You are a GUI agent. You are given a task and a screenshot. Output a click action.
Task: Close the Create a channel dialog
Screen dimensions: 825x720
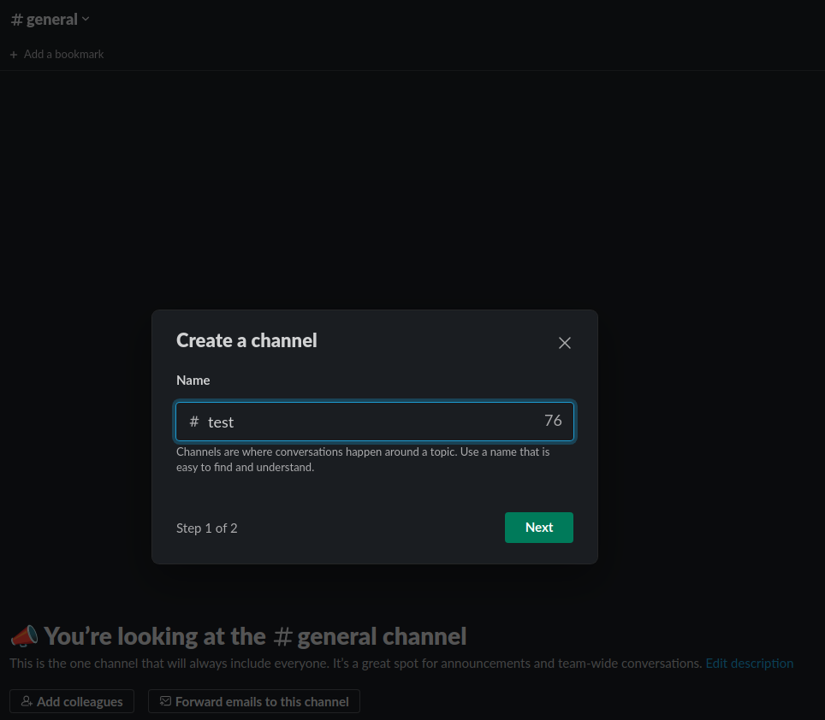click(565, 343)
